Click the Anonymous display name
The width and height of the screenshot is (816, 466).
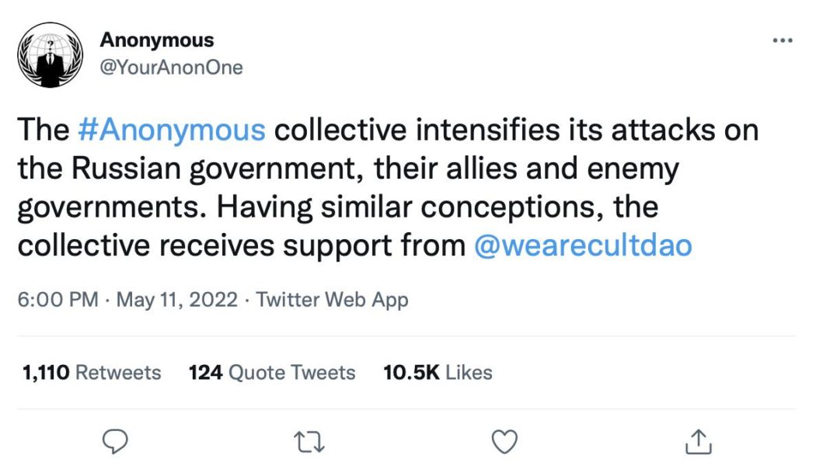click(158, 40)
